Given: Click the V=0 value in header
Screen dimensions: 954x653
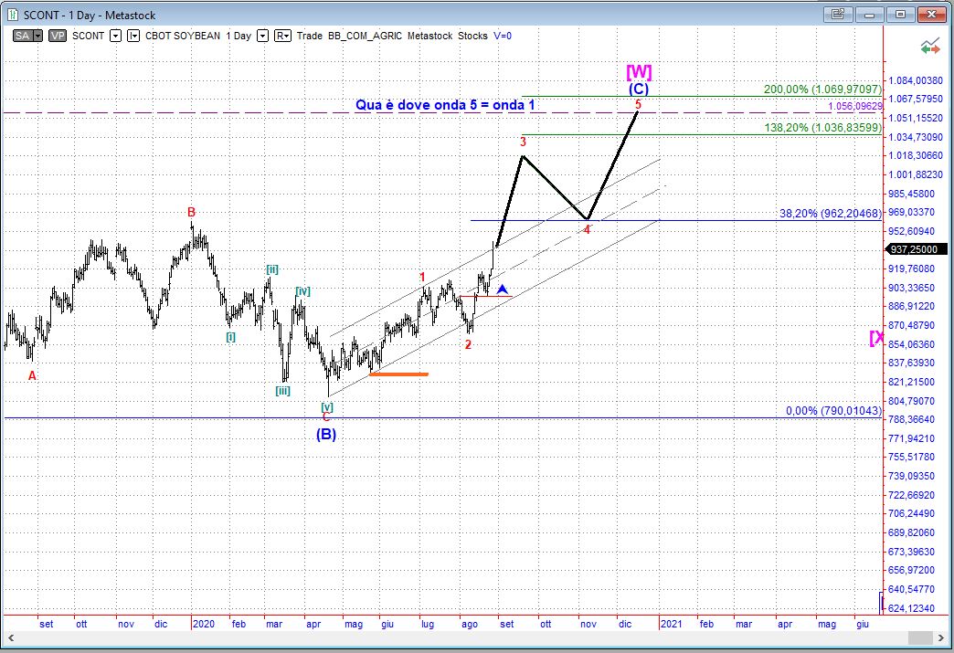Looking at the screenshot, I should (503, 36).
